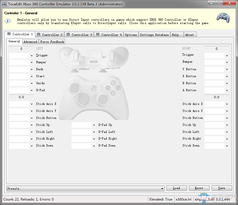
Task: Minimize the TocaEdit window
Action: [x=211, y=3]
